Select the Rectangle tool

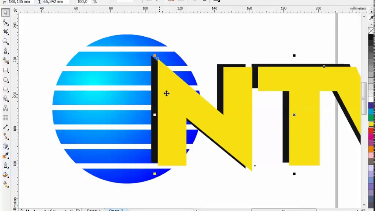click(5, 70)
